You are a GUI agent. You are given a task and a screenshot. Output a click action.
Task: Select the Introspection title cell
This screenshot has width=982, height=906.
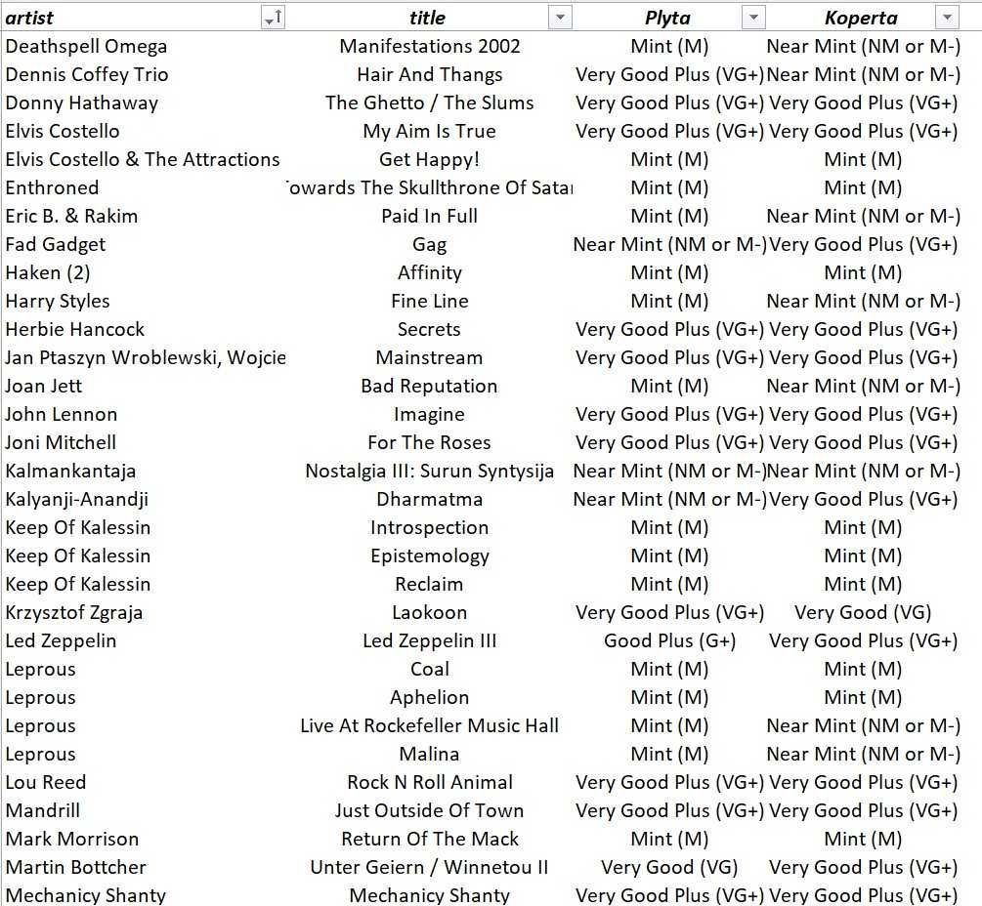pos(430,527)
